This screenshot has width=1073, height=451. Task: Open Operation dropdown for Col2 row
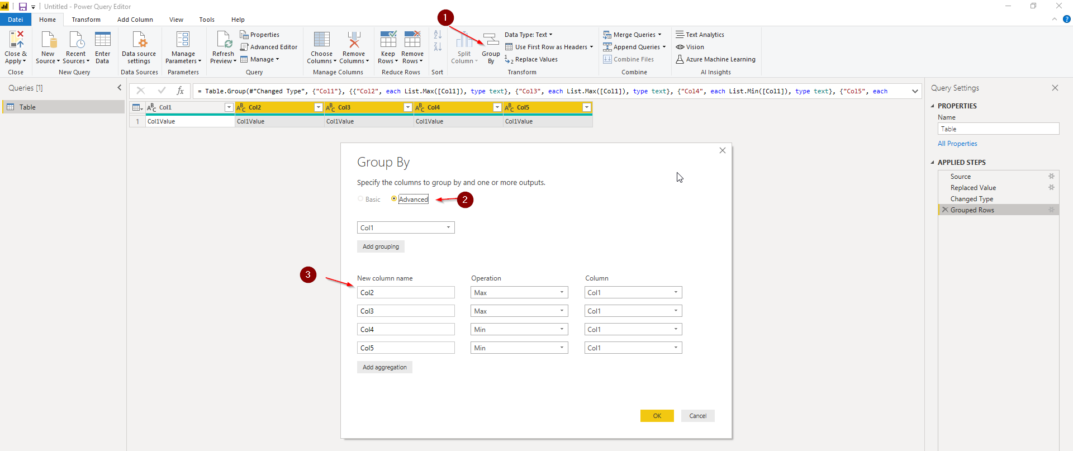(x=519, y=292)
